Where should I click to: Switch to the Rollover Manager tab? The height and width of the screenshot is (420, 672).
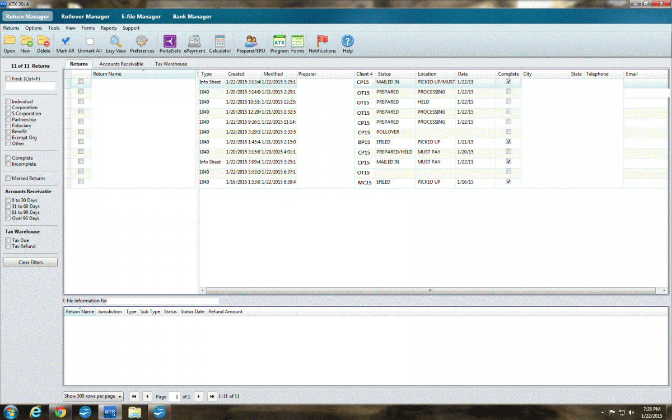point(85,16)
